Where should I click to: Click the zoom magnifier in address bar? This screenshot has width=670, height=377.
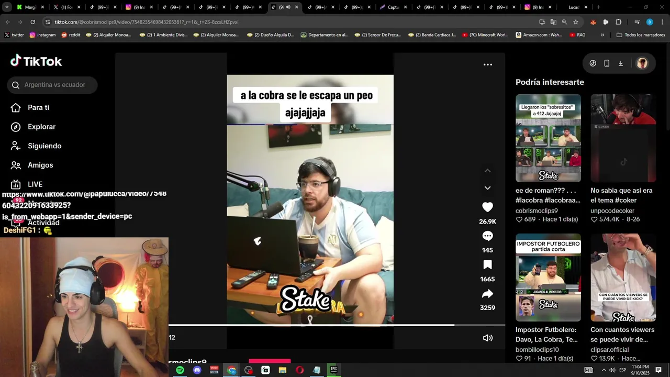(x=564, y=22)
